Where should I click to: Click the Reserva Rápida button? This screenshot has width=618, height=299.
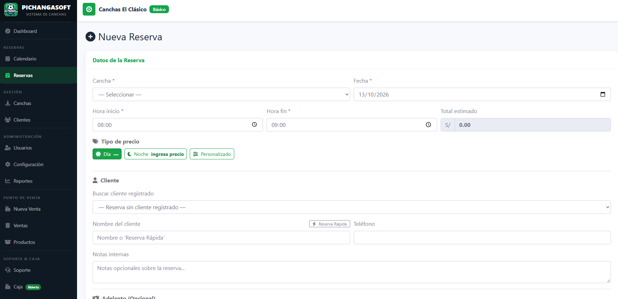coord(330,224)
